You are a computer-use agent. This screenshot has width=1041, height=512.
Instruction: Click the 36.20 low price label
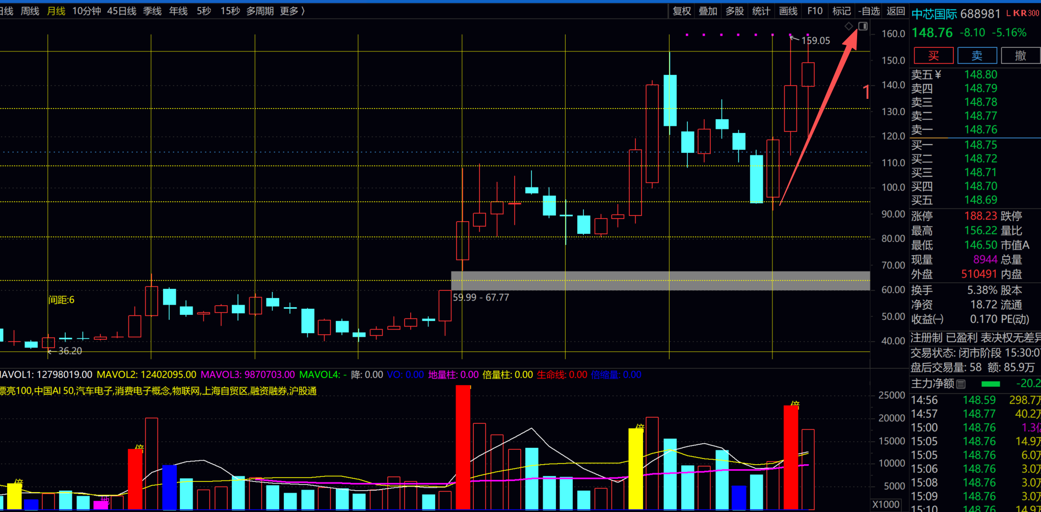click(x=70, y=351)
